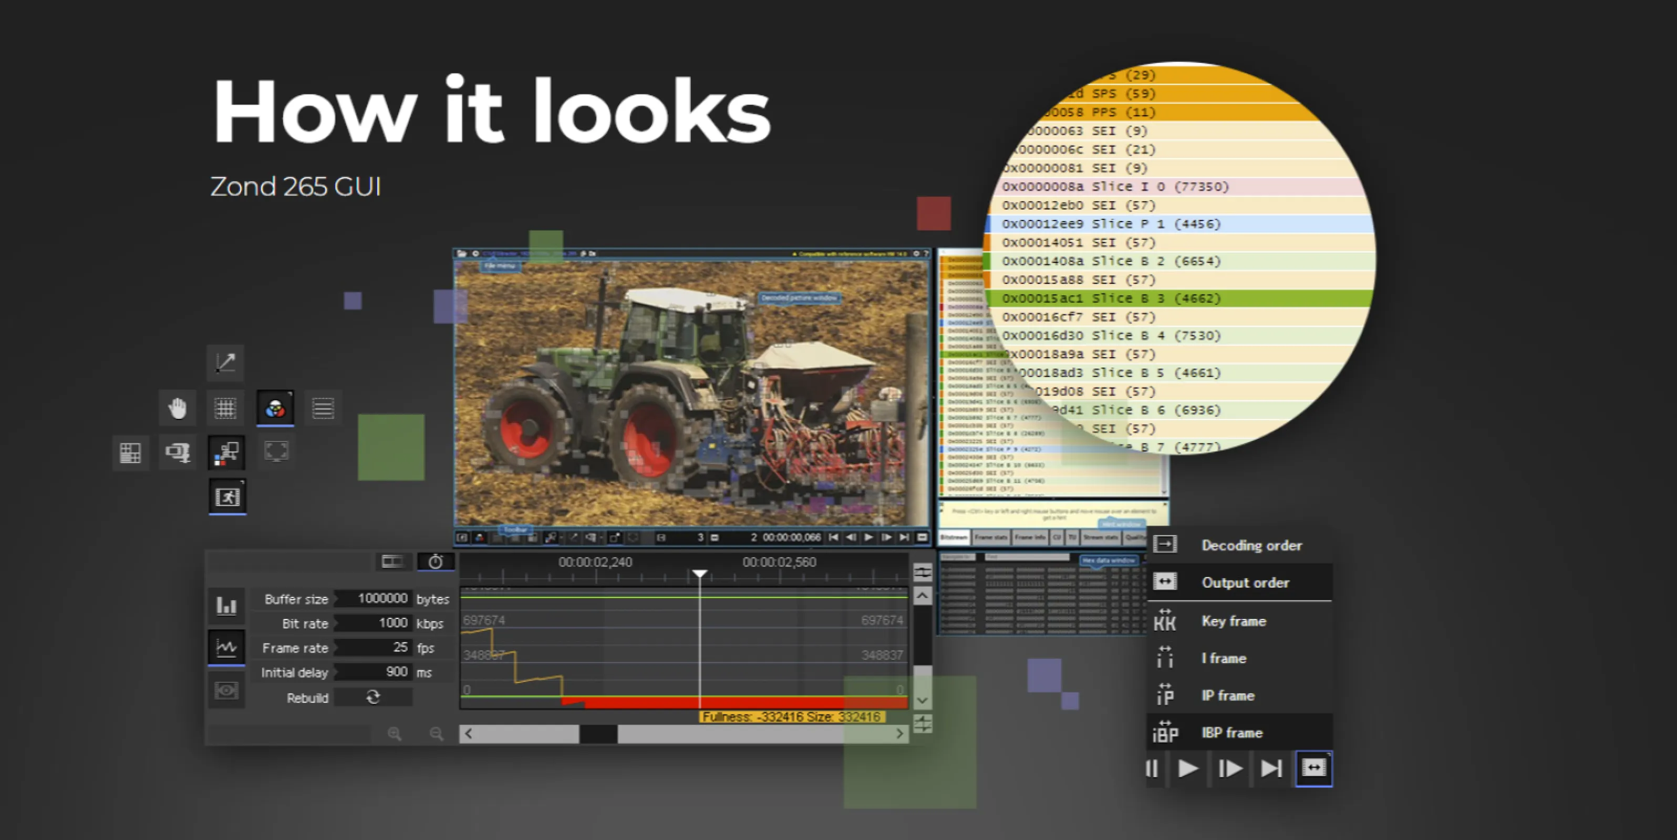Select the color circles view icon
Viewport: 1677px width, 840px height.
click(x=275, y=408)
